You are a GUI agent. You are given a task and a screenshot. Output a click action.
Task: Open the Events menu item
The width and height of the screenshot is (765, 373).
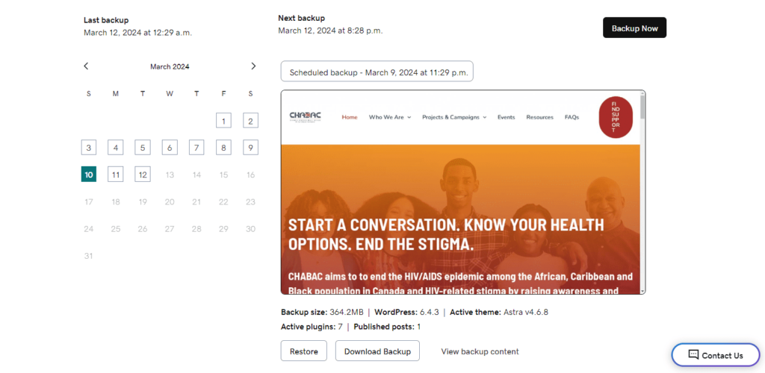pyautogui.click(x=506, y=117)
